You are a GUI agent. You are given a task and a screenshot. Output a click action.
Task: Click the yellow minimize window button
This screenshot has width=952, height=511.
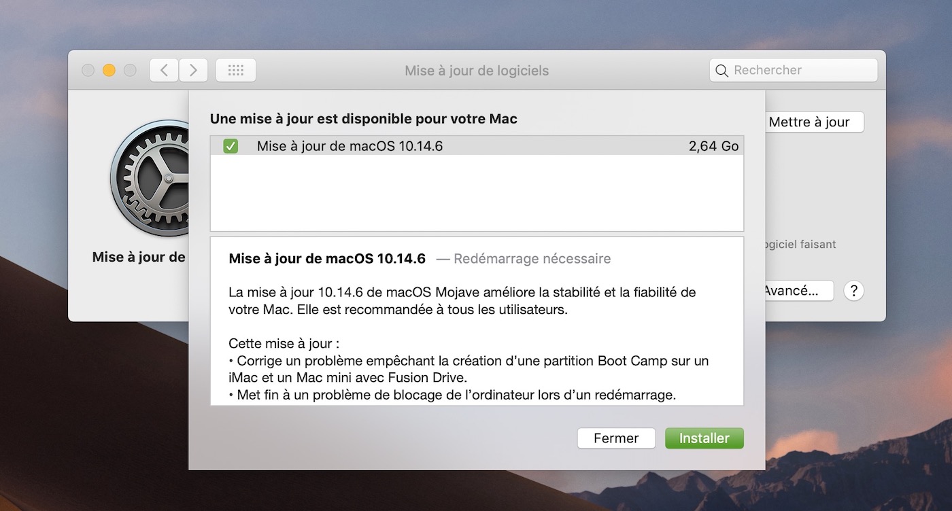tap(109, 70)
